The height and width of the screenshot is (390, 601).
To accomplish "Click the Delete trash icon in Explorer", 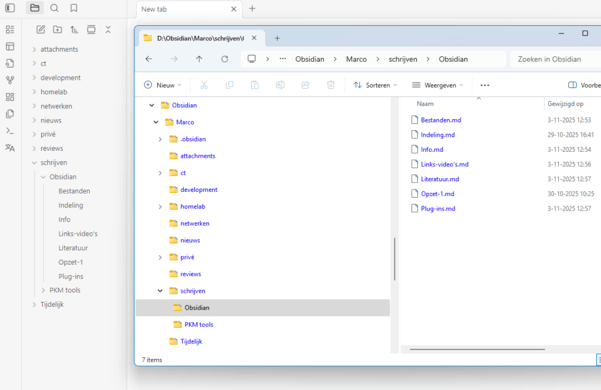I will click(331, 85).
